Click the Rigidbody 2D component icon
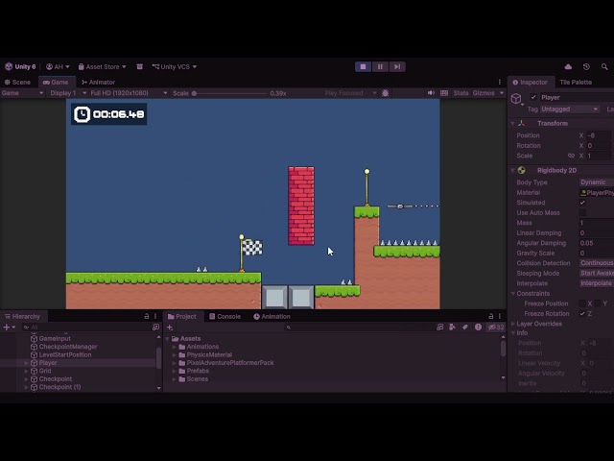Image resolution: width=614 pixels, height=461 pixels. tap(521, 171)
